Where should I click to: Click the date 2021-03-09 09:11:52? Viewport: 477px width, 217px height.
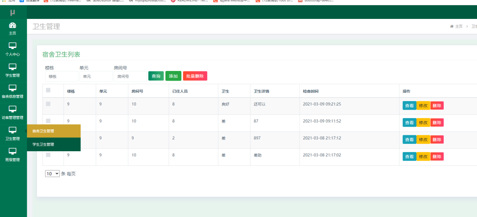[x=322, y=121]
